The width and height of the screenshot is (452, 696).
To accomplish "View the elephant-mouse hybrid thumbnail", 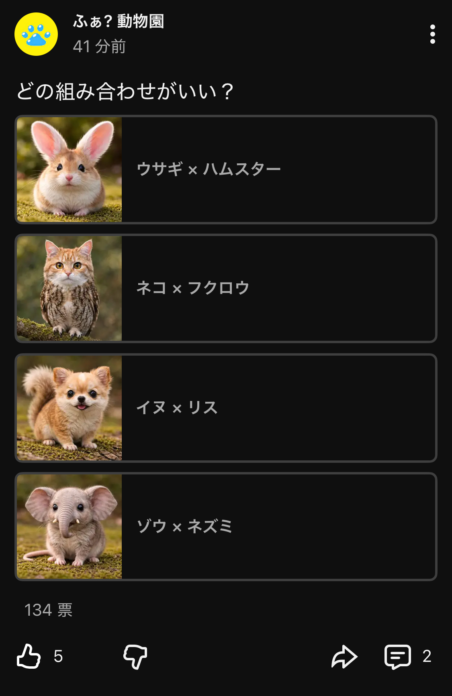I will pyautogui.click(x=69, y=527).
